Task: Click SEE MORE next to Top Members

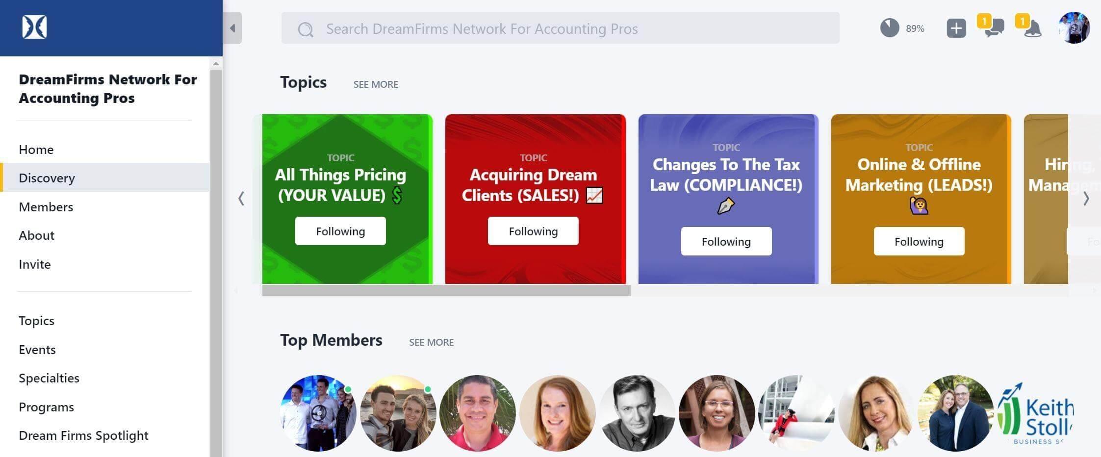Action: coord(432,342)
